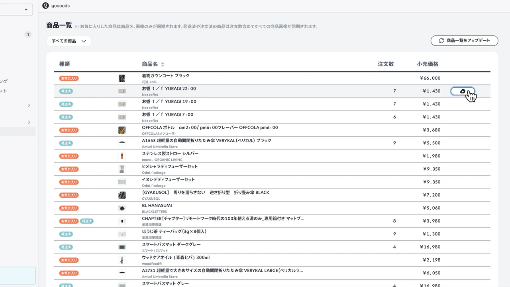Click thumbnail of お香 YURAGI 19:00
Viewport: 510px width, 287px height.
click(x=122, y=104)
